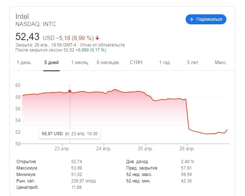The height and width of the screenshot is (196, 245).
Task: Click the red down arrow price indicator
Action: [x=97, y=38]
